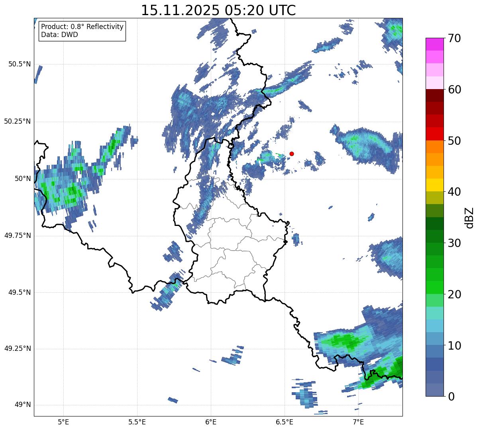479x430 pixels.
Task: Click the pale pink colorbar swatch above 60
Action: (x=434, y=83)
